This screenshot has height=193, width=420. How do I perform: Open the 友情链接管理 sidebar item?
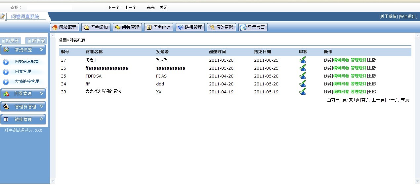point(27,81)
